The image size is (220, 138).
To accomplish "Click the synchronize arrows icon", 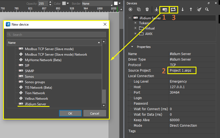I will pyautogui.click(x=173, y=9).
